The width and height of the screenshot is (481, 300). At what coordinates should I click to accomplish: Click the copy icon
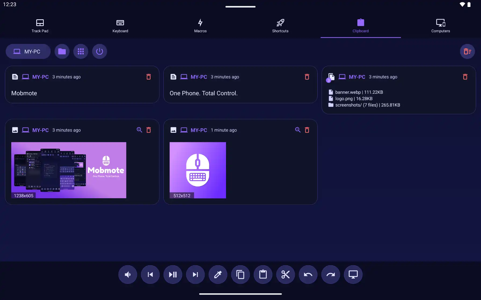[240, 275]
